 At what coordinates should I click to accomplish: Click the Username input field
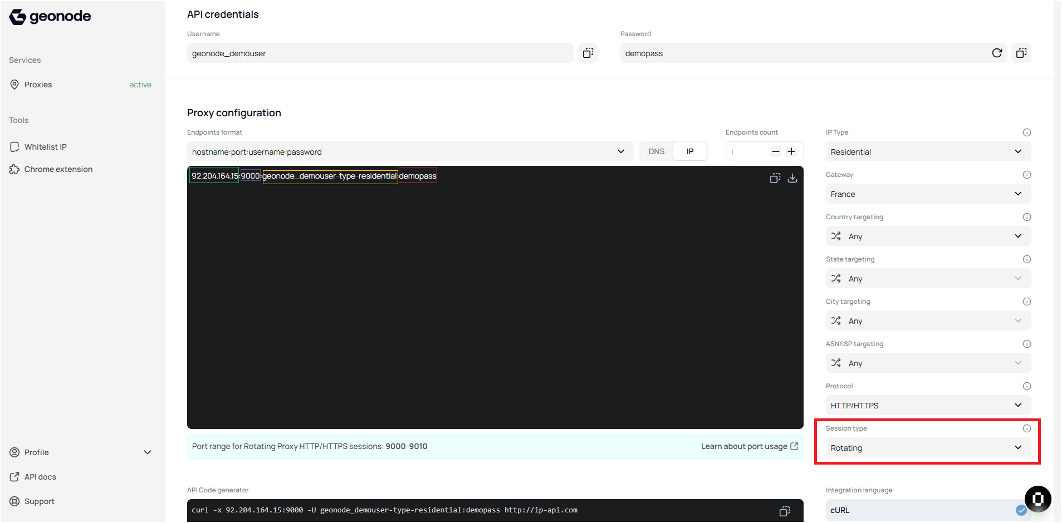(x=380, y=53)
